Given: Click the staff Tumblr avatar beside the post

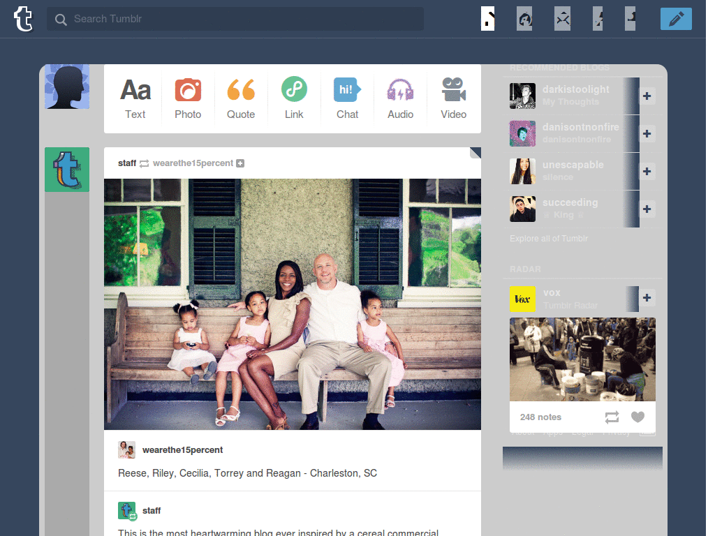Looking at the screenshot, I should click(x=67, y=170).
